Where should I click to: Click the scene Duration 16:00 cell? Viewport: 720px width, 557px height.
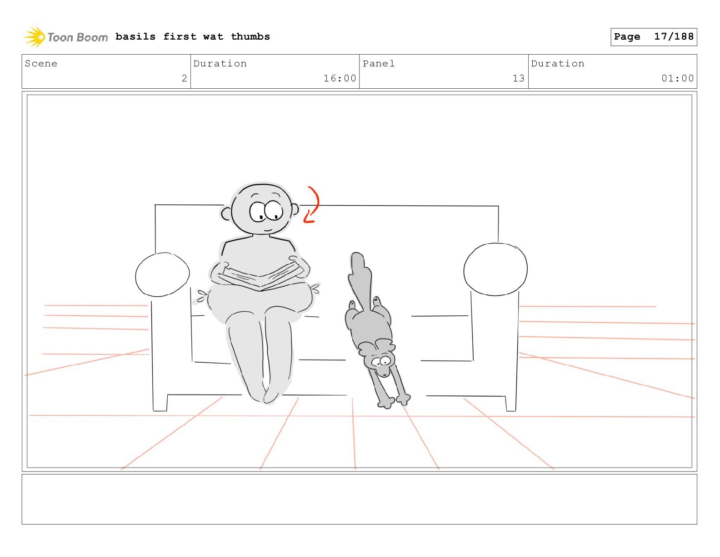click(275, 71)
